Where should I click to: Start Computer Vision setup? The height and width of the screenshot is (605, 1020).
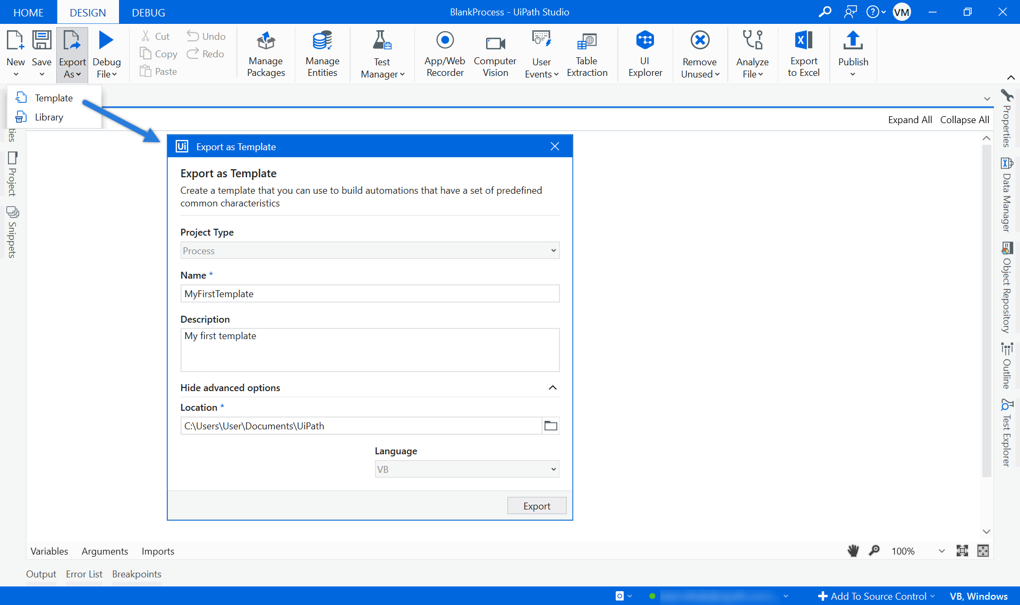coord(494,53)
